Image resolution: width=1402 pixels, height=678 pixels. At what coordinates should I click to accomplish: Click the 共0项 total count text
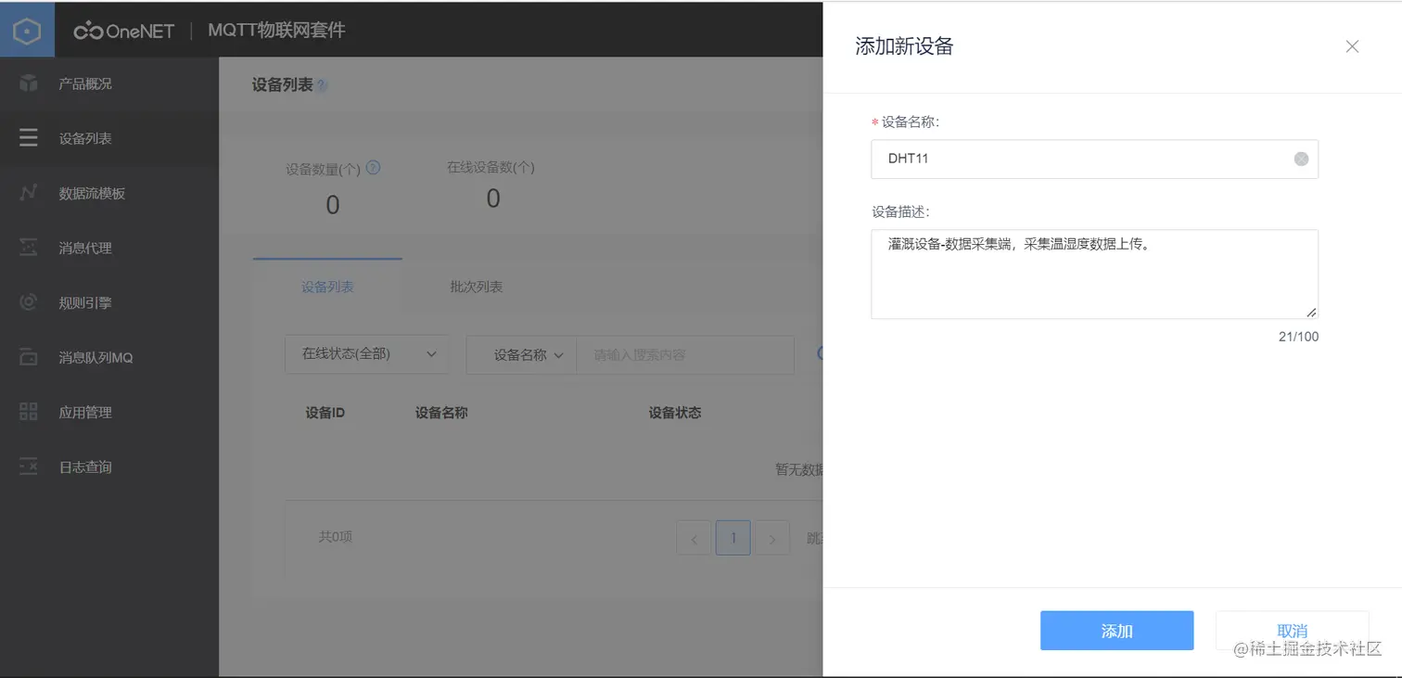pyautogui.click(x=336, y=537)
